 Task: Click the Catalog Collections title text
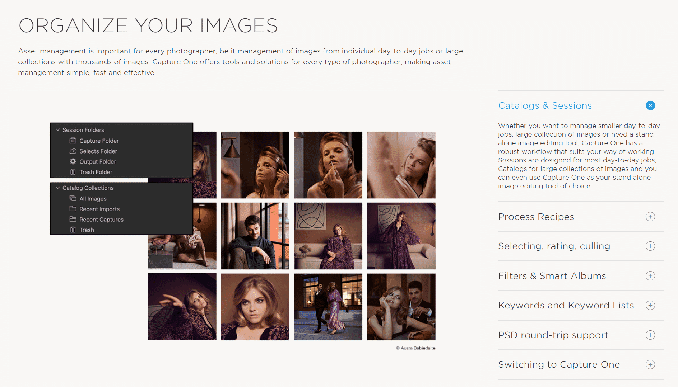click(x=88, y=188)
